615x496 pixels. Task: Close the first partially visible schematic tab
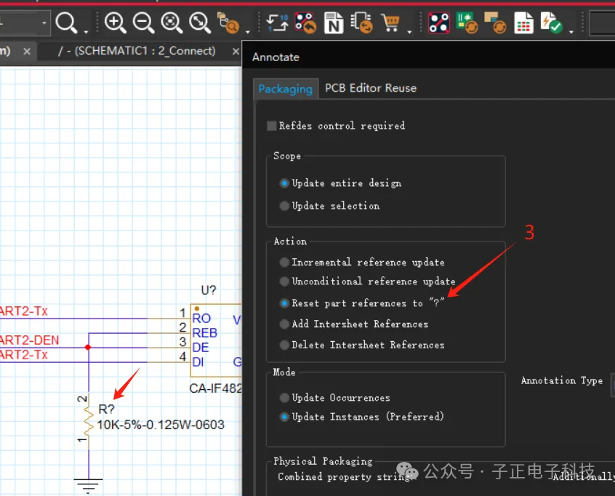[x=27, y=52]
